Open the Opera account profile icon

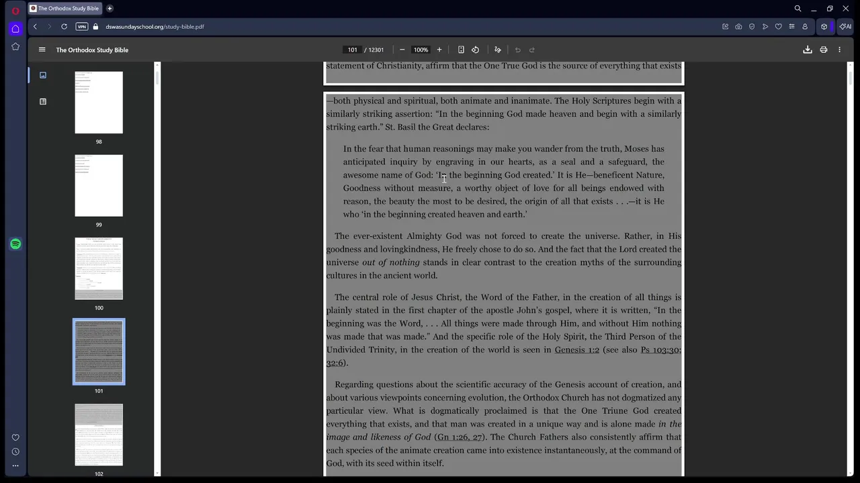(x=805, y=27)
